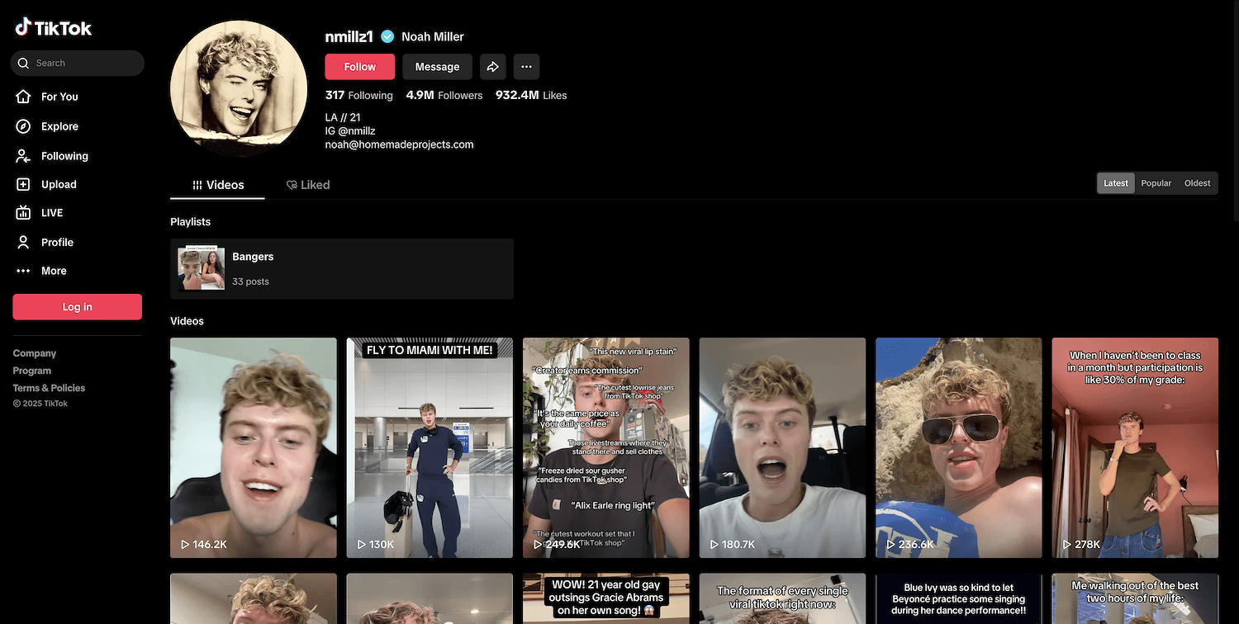Expand the Company footer section

tap(35, 353)
